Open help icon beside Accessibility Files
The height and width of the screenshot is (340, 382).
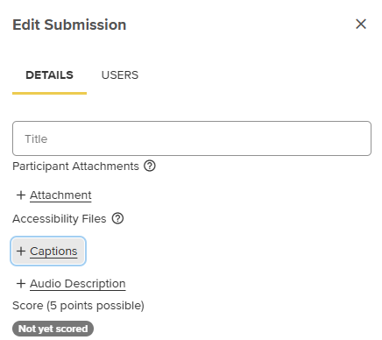pos(117,218)
